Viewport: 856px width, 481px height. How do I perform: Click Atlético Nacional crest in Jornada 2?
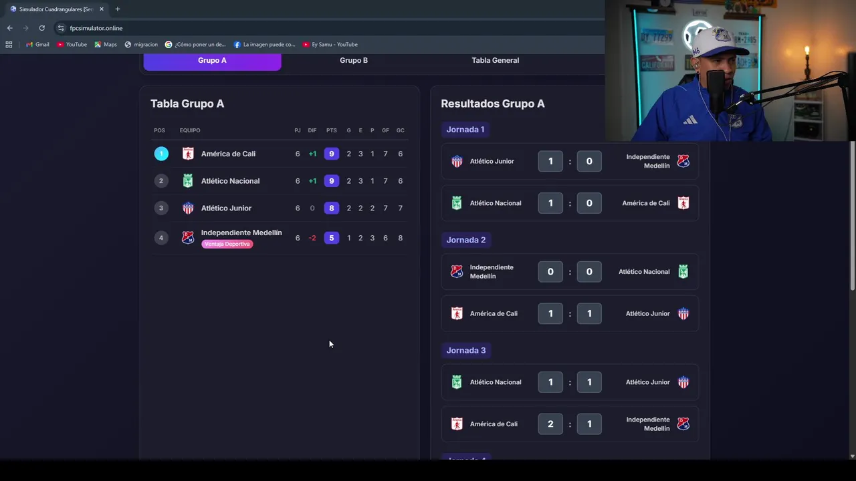(x=683, y=272)
